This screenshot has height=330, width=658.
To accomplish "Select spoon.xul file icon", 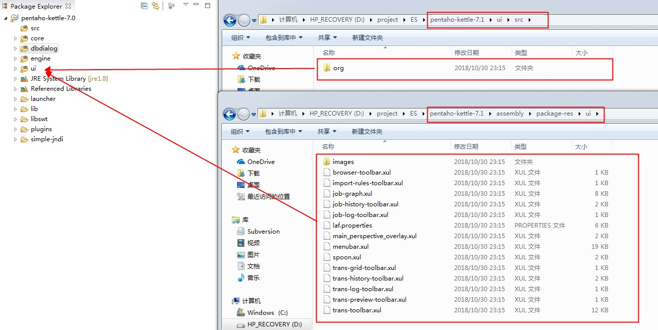I will 326,257.
